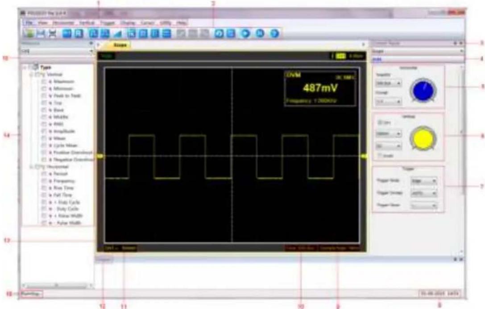Open the DC coupling dropdown
Image resolution: width=485 pixels, height=309 pixels.
click(389, 146)
